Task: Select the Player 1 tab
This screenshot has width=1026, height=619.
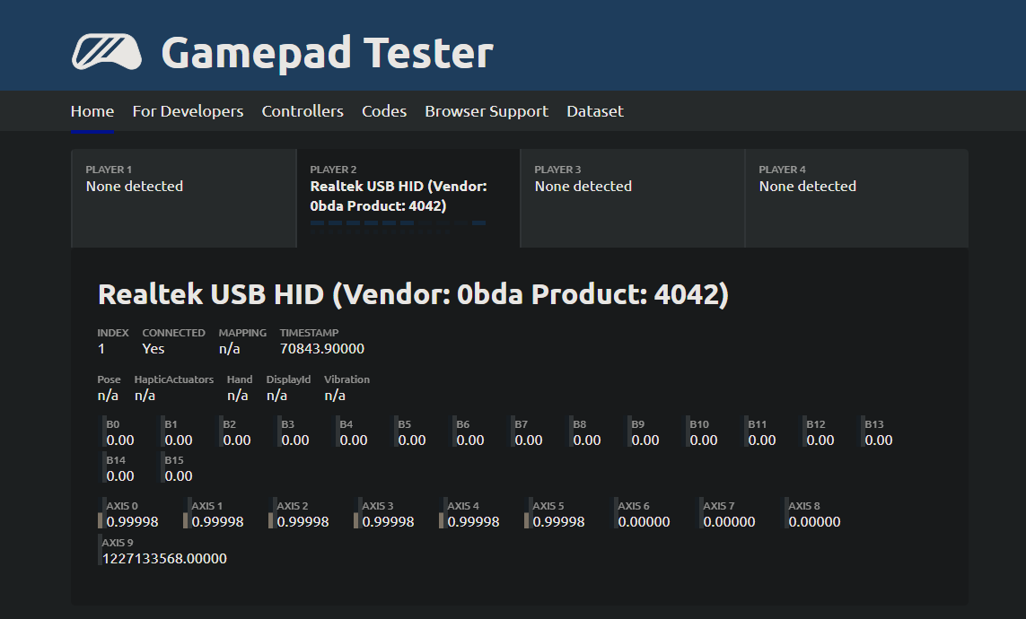Action: pos(183,198)
